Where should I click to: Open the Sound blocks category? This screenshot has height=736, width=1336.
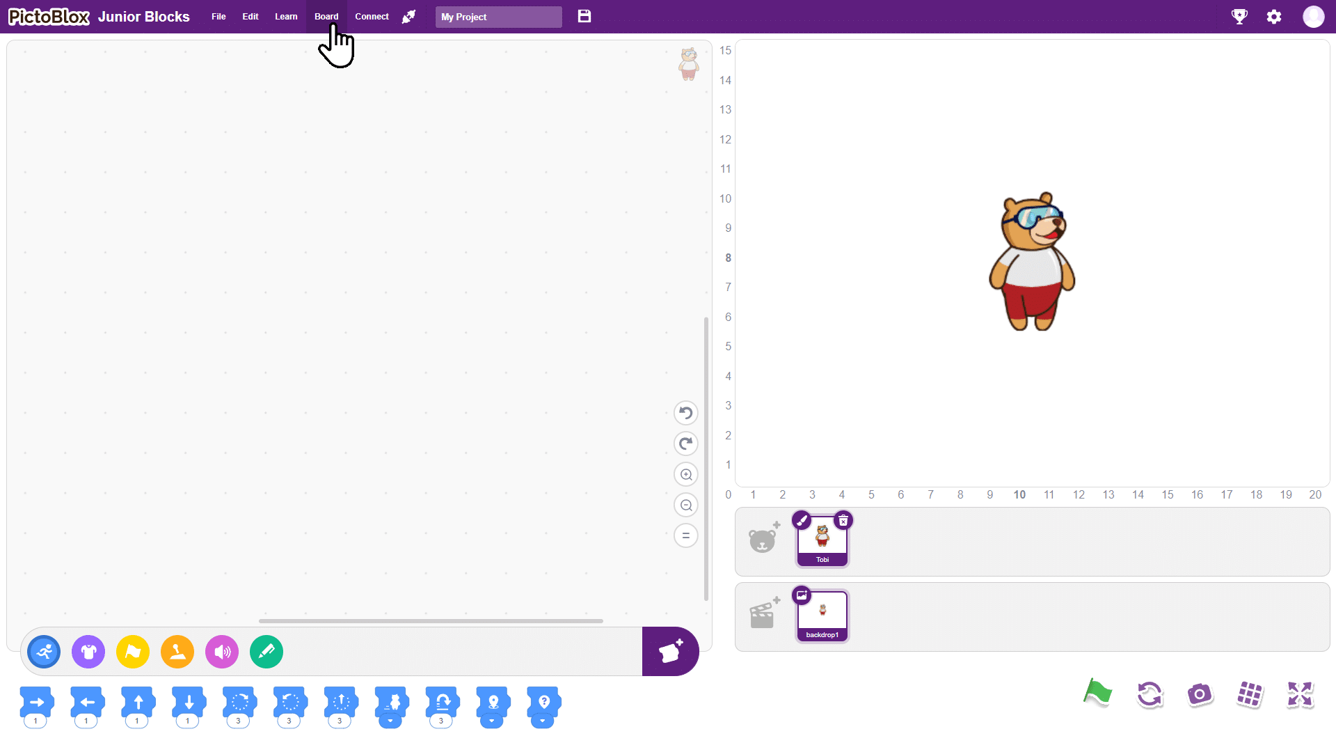click(222, 652)
